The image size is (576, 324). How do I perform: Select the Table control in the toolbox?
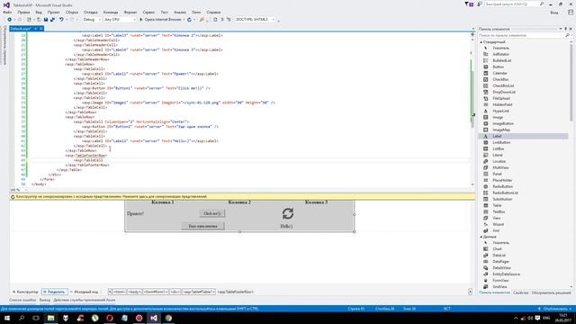pos(497,205)
